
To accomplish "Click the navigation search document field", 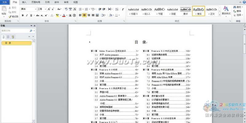I will click(x=15, y=31).
